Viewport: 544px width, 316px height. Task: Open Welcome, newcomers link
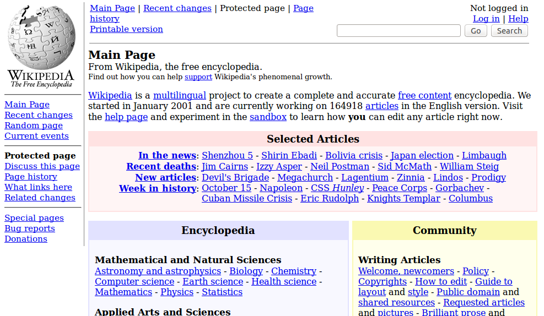406,271
